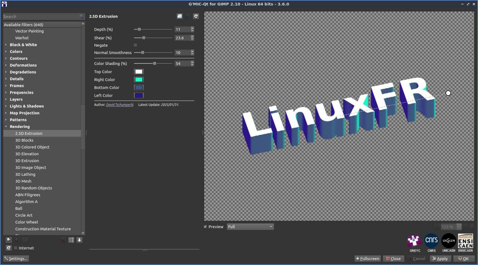Click the Close button
This screenshot has height=265, width=478.
[393, 259]
